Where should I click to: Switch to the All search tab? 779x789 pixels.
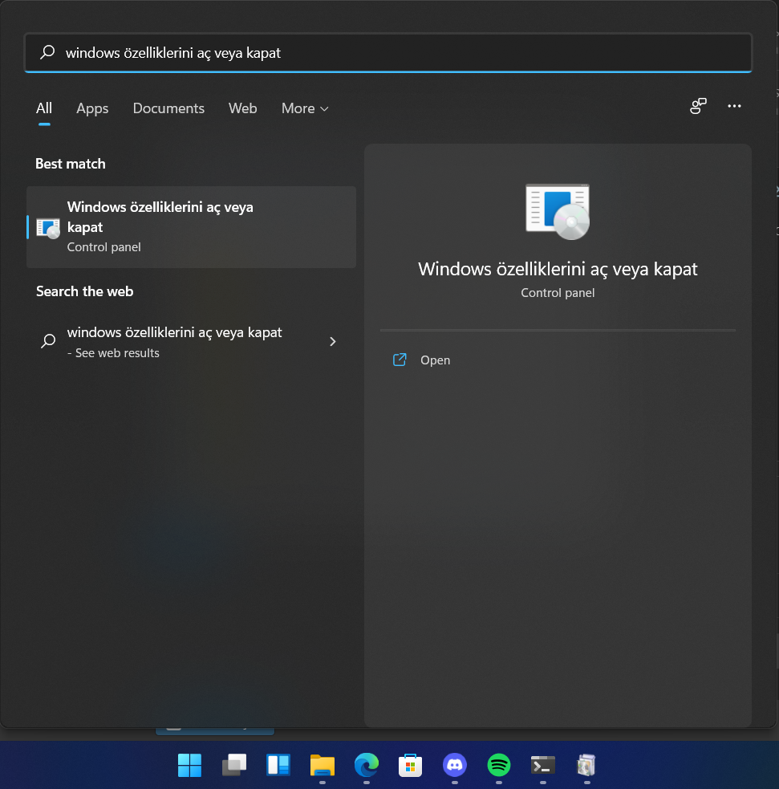[44, 108]
